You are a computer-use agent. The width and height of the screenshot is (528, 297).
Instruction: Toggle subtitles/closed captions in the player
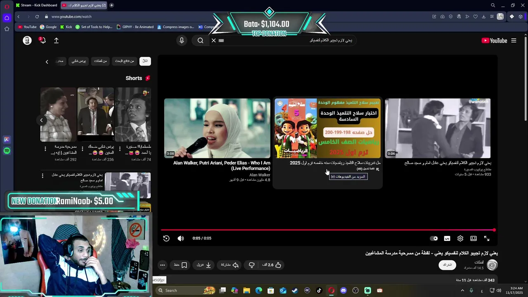pos(447,238)
